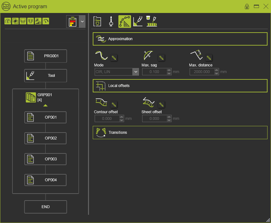Click the pencil edit button for Max. sag
271x223 pixels.
tap(161, 58)
